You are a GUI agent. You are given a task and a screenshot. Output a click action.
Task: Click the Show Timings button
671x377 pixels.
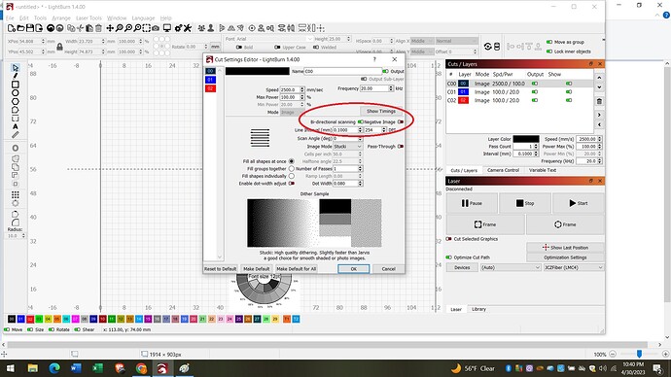381,111
